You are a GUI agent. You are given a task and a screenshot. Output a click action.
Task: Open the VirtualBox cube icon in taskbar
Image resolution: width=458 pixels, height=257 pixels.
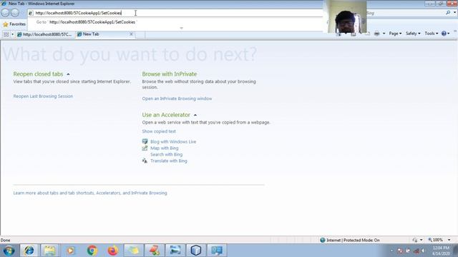196,251
